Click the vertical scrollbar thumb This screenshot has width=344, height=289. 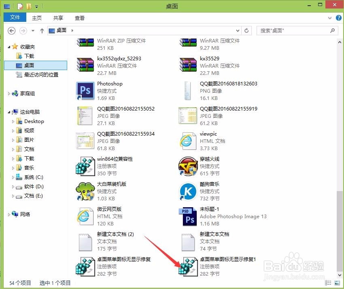click(x=340, y=231)
